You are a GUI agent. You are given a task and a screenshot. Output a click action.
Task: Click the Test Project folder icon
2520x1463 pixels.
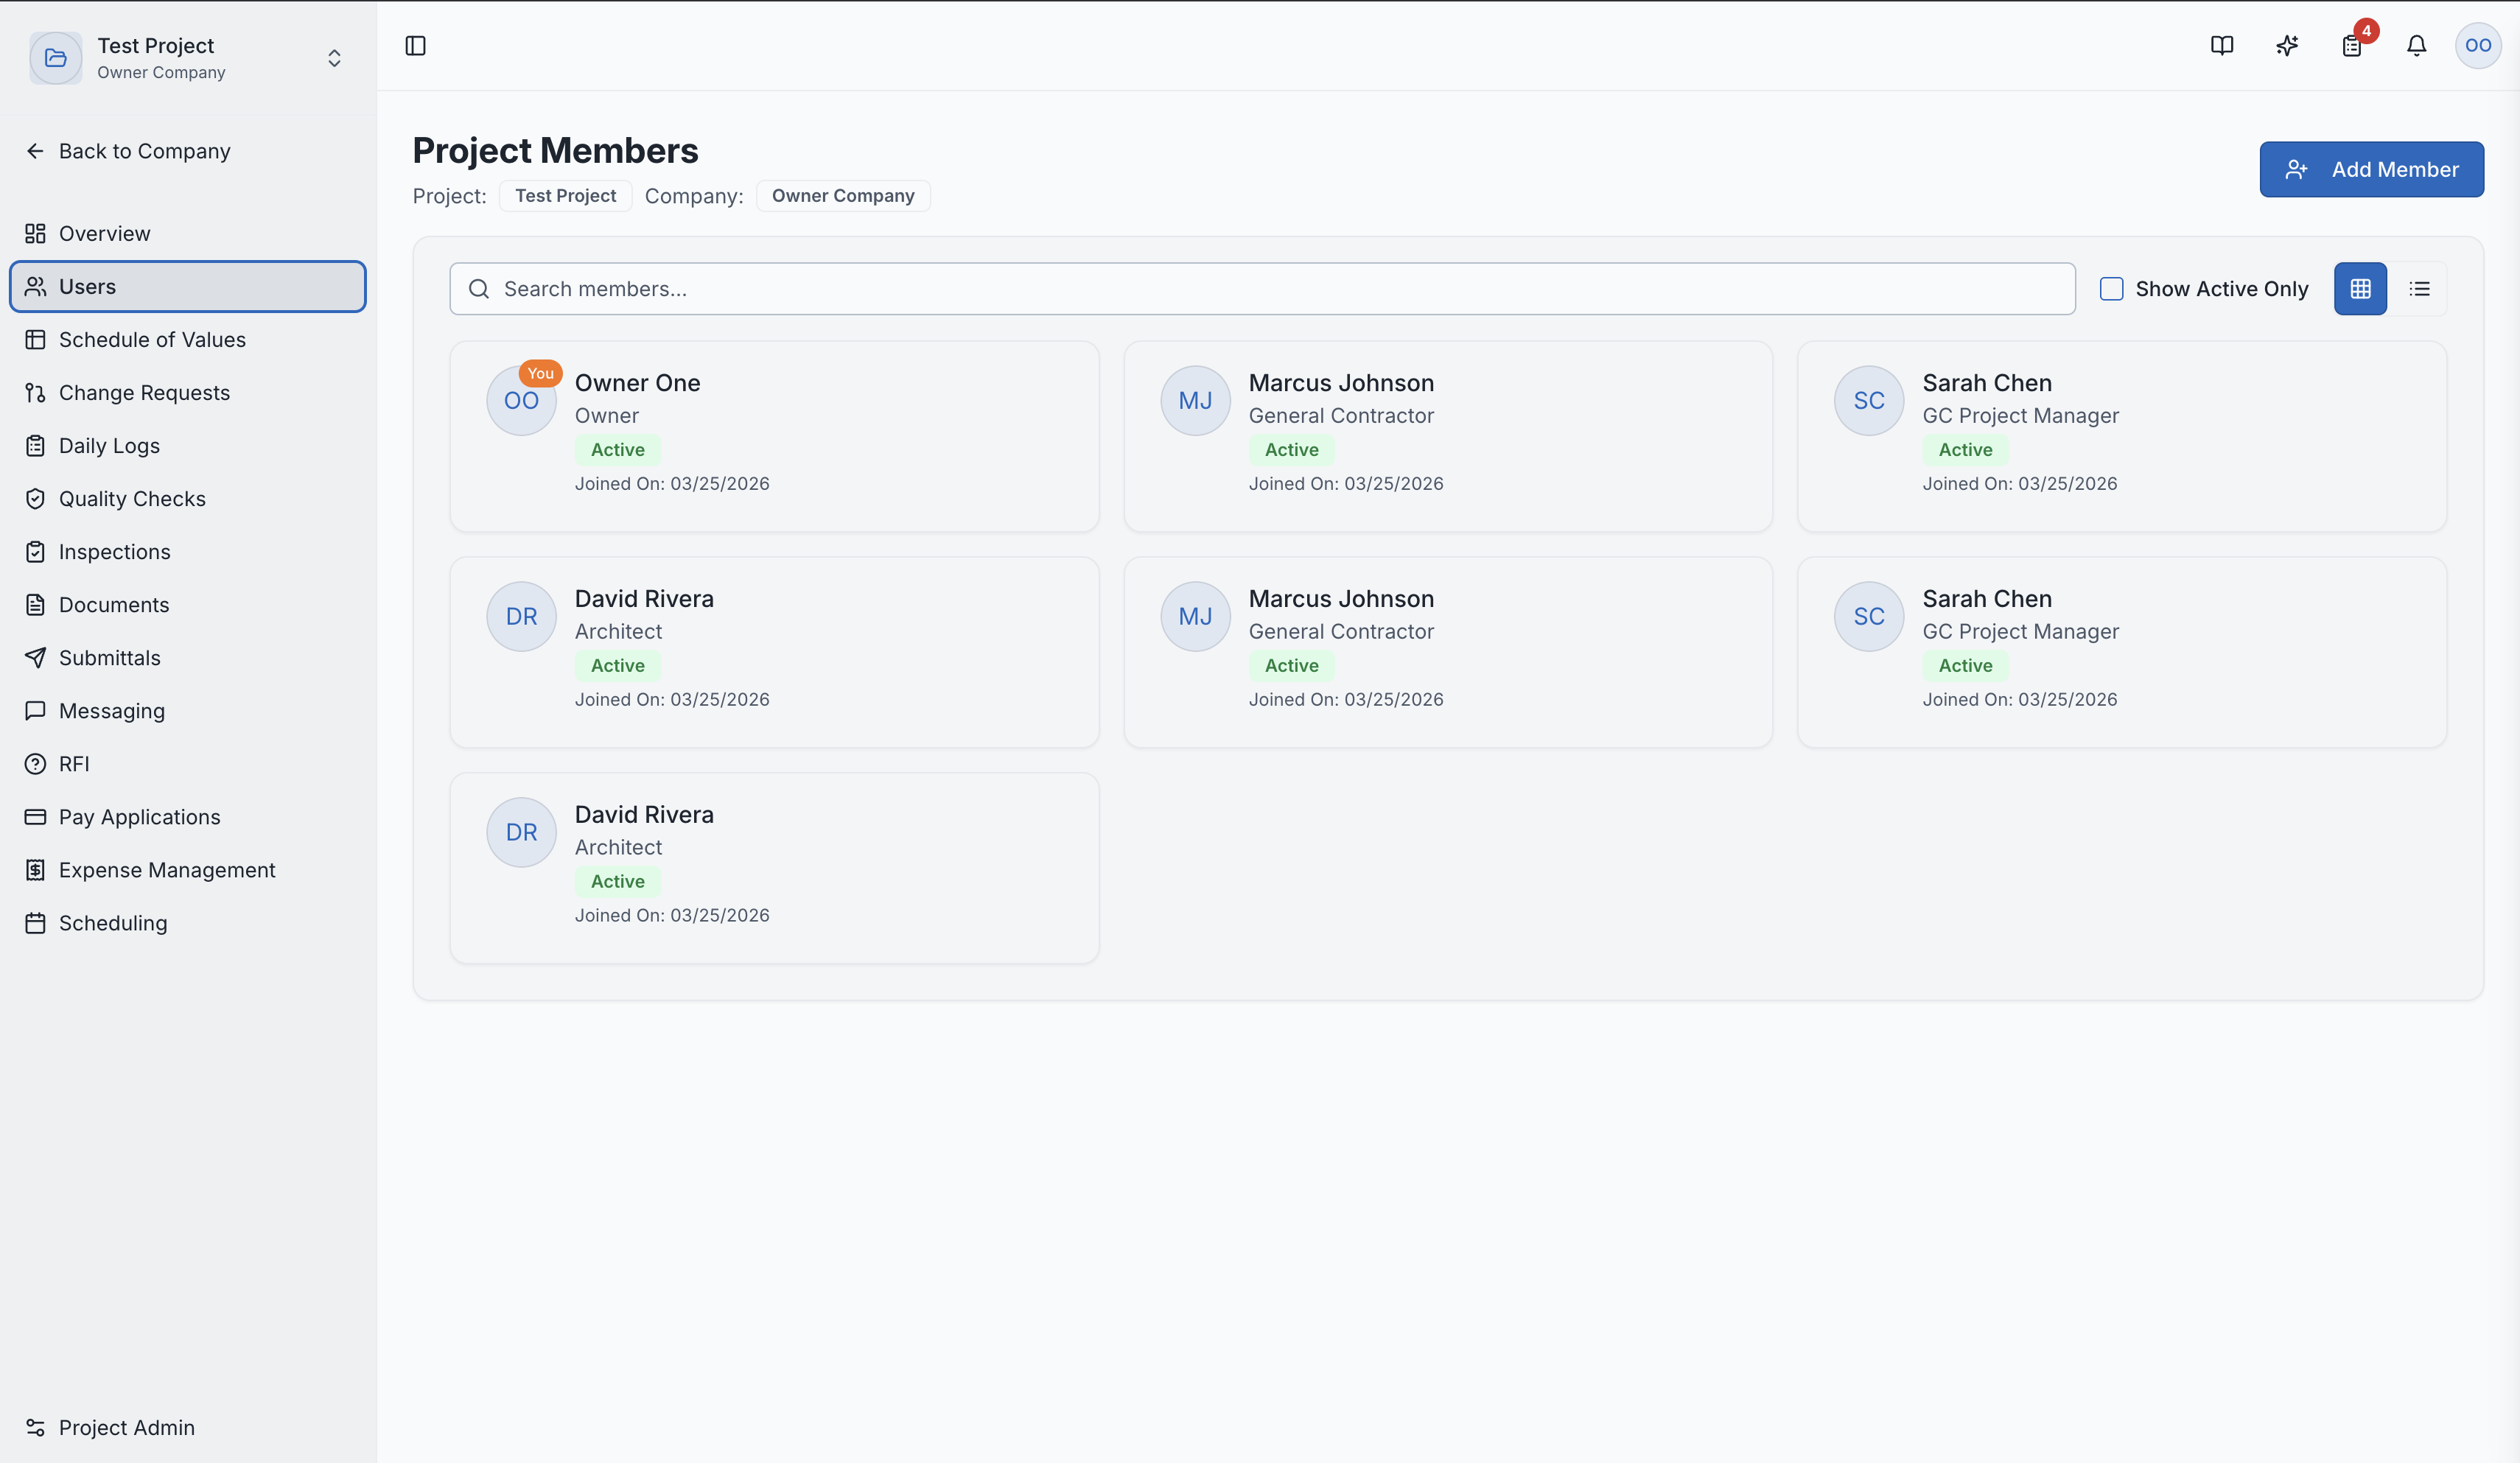click(56, 58)
